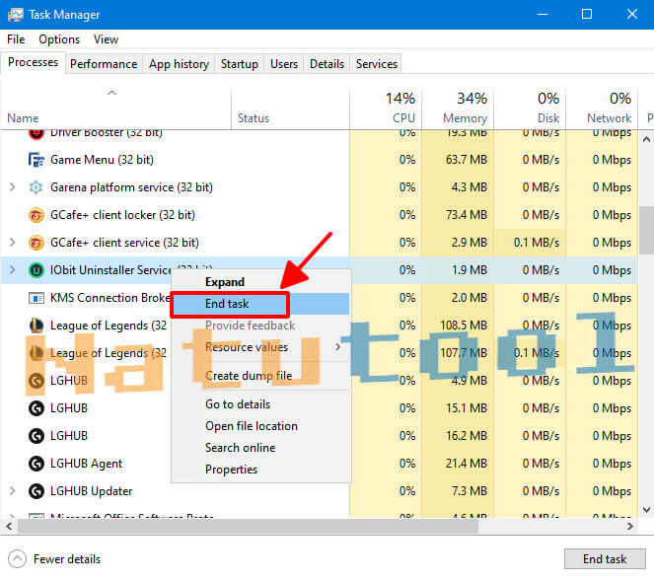Switch to the App history tab

[179, 64]
